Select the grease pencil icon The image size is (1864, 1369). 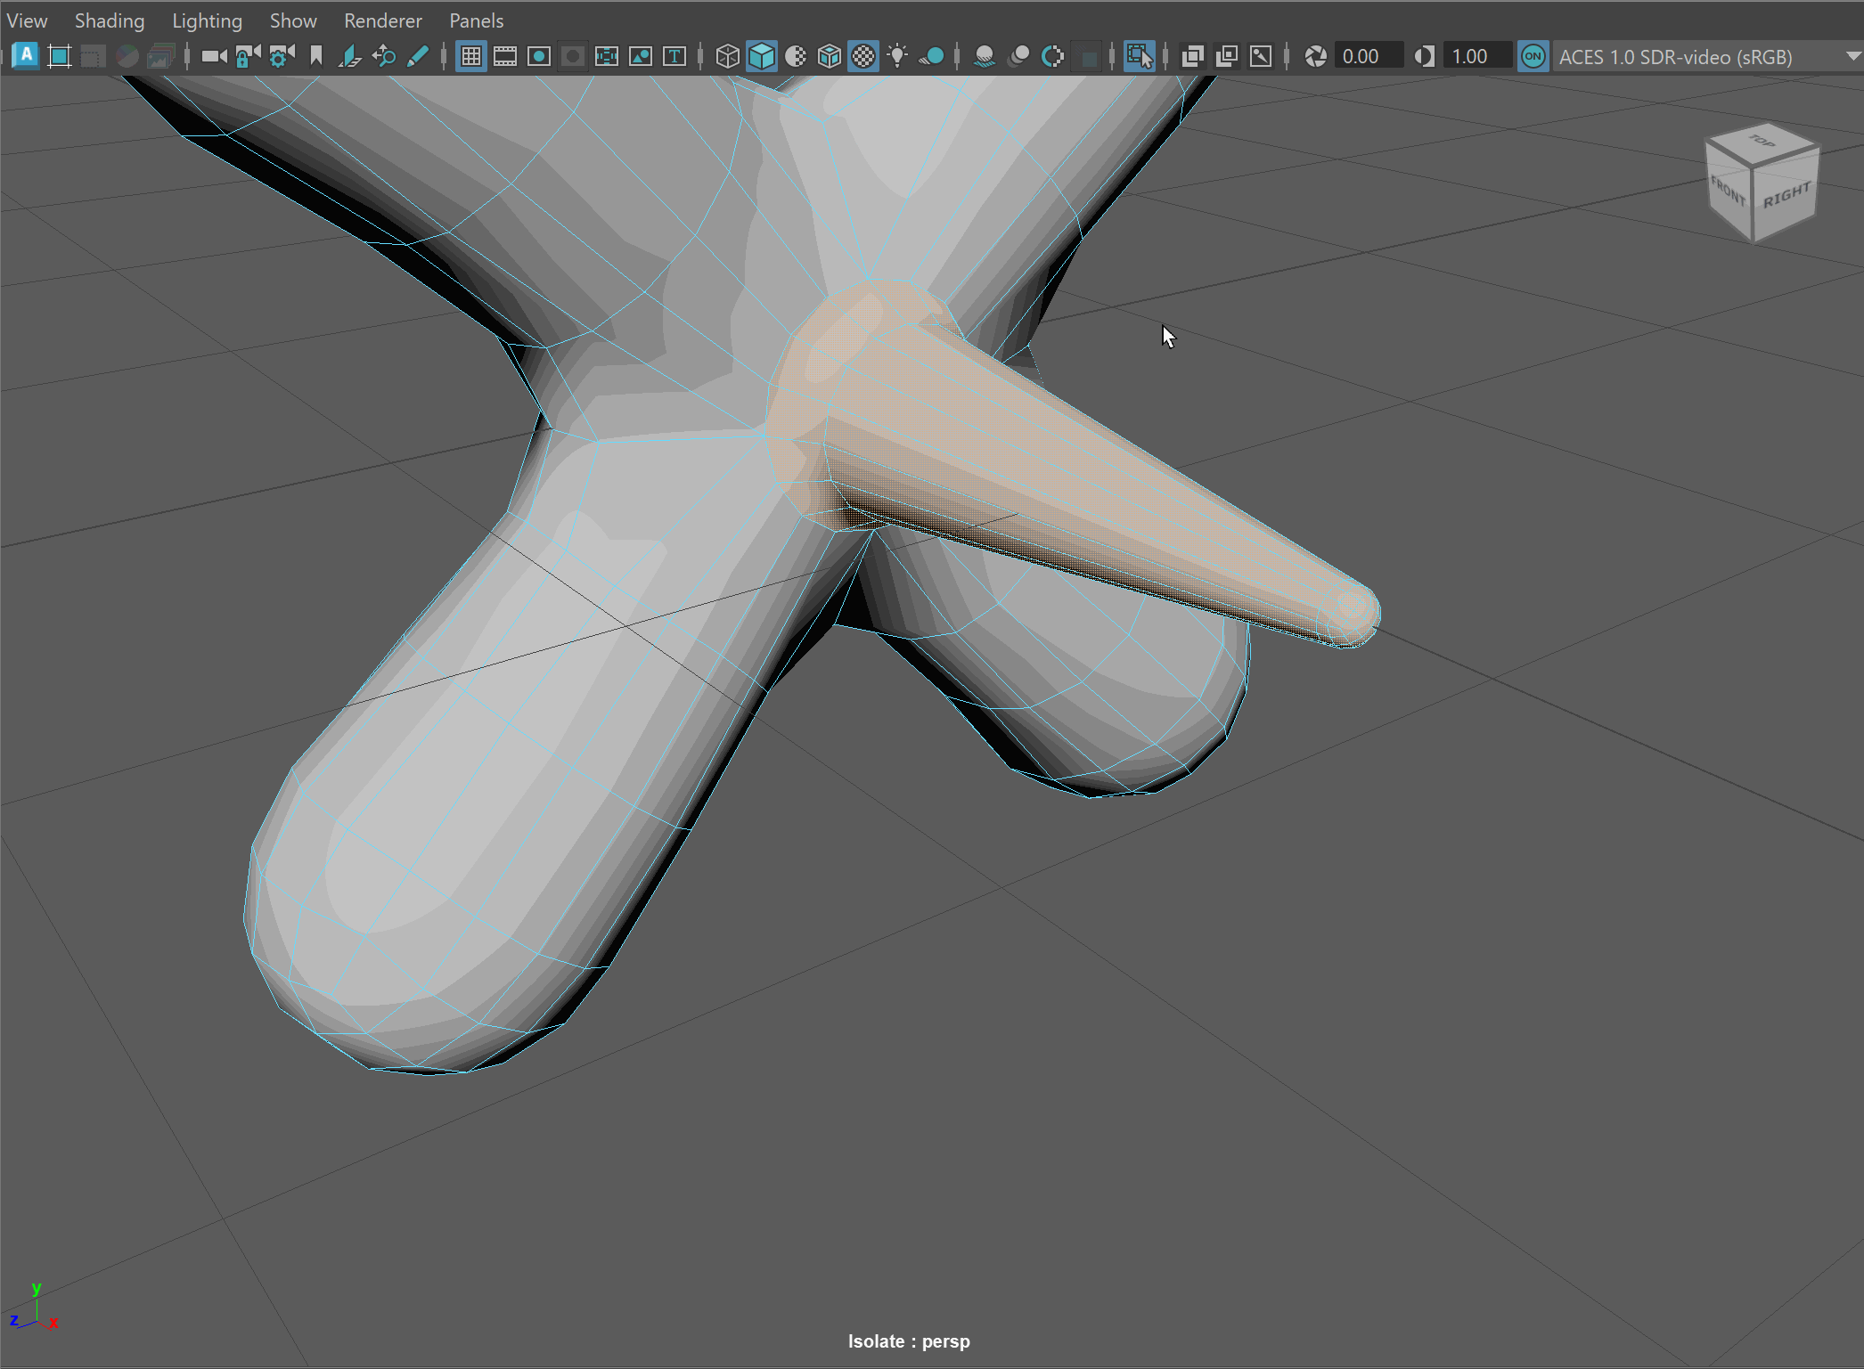(417, 56)
